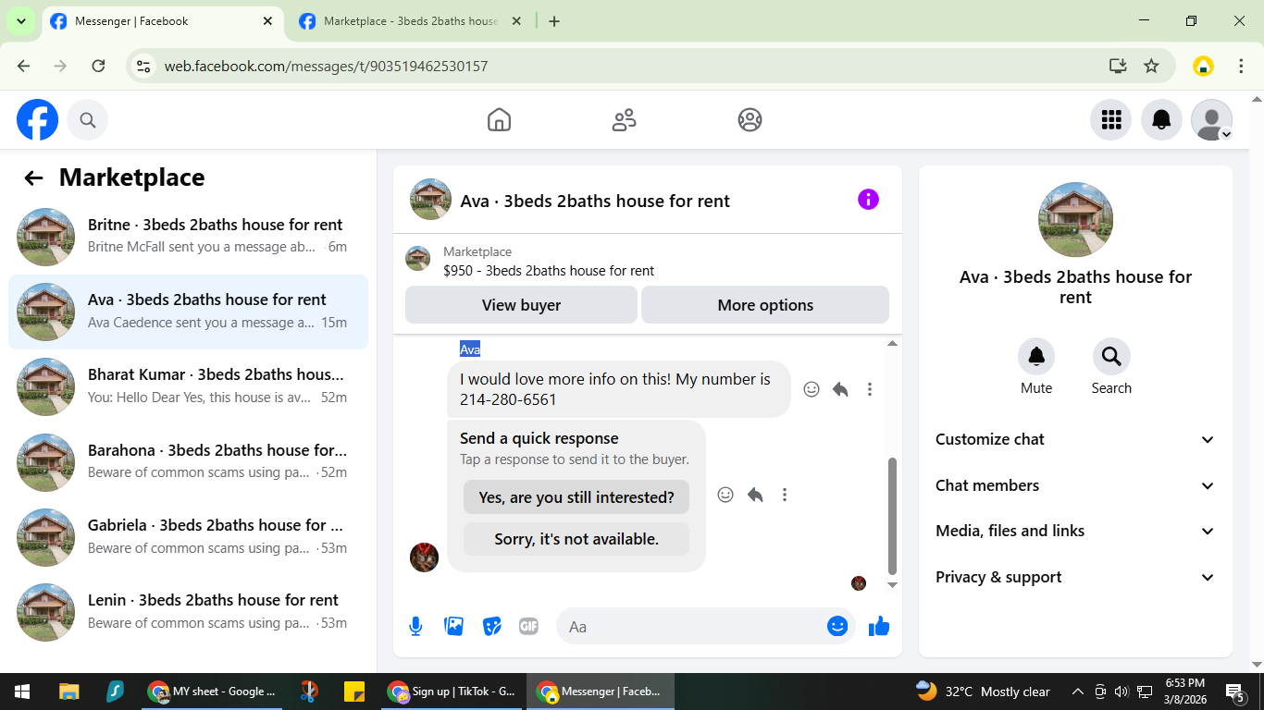The width and height of the screenshot is (1264, 710).
Task: Open the Facebook search icon
Action: [88, 119]
